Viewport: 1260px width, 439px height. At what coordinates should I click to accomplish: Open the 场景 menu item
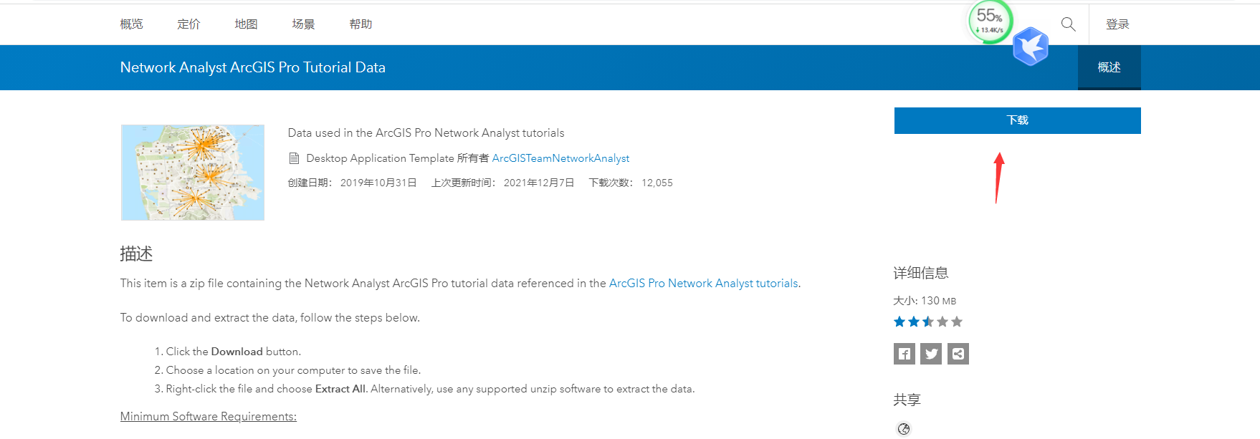(302, 24)
